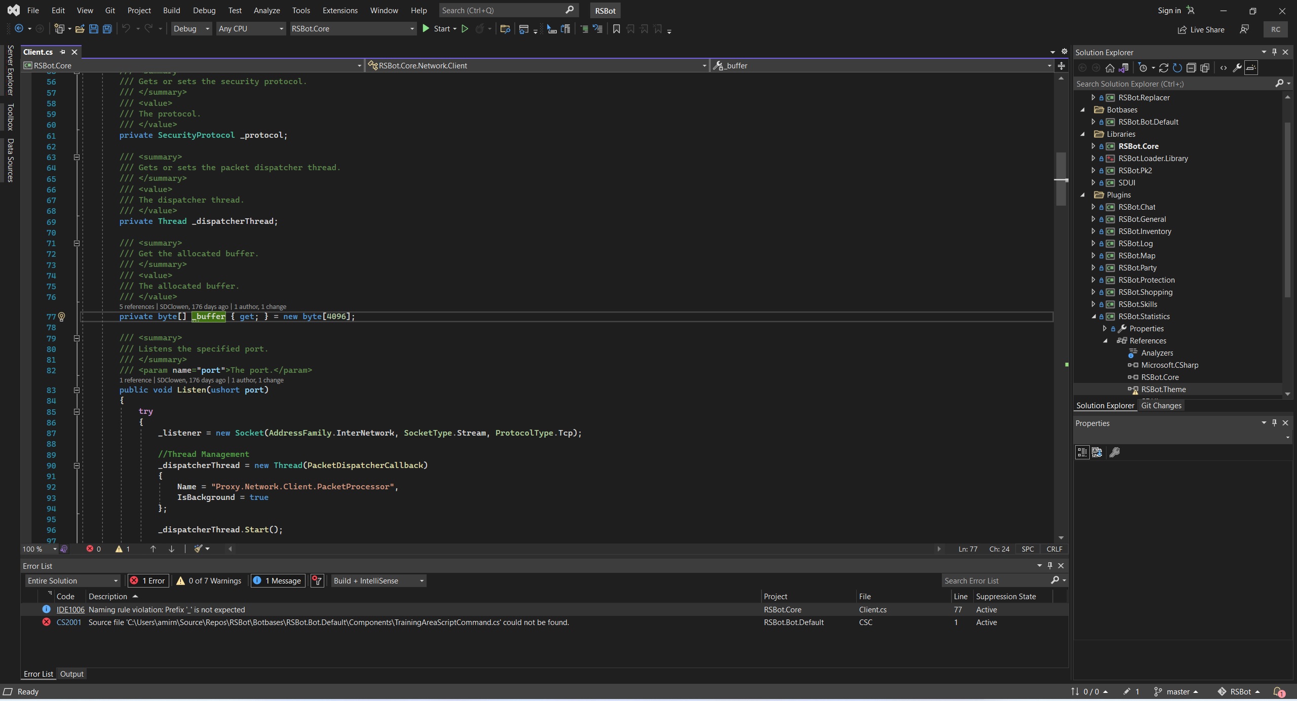
Task: Click the Save All icon in toolbar
Action: click(107, 29)
